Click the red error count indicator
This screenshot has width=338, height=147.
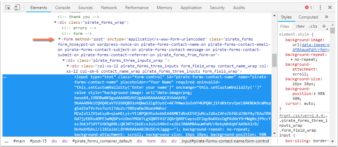[x=308, y=7]
